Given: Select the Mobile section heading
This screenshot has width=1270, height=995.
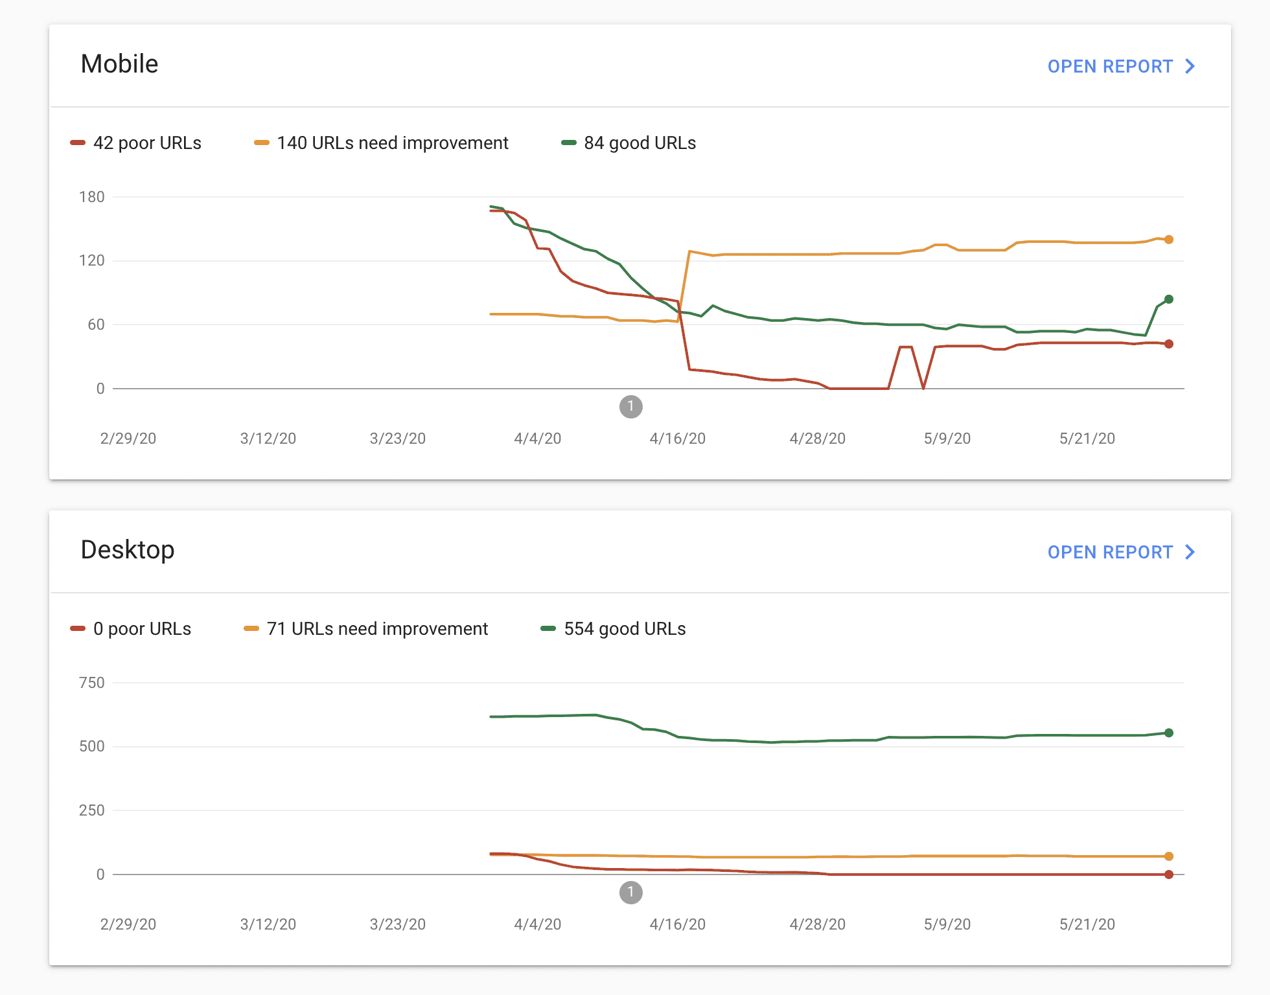Looking at the screenshot, I should [x=119, y=63].
